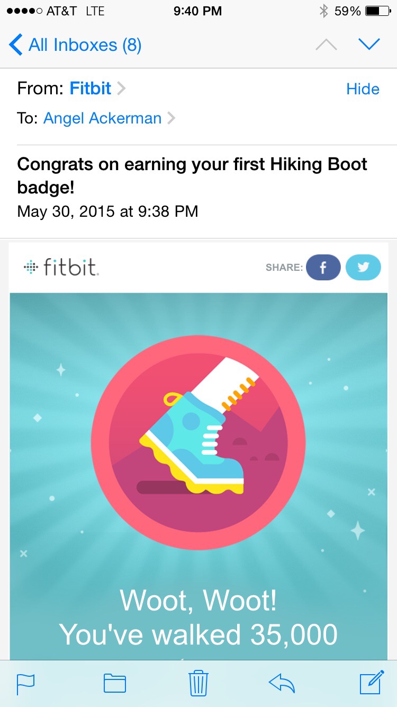Share badge on Twitter
397x707 pixels.
tap(363, 268)
